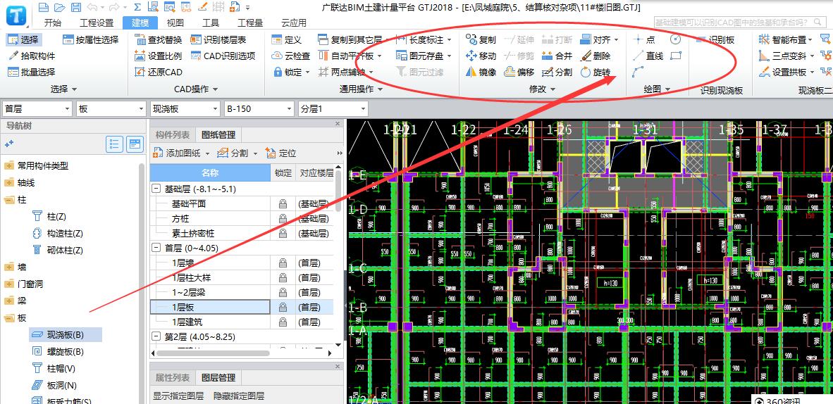Select the 直线 line drawing tool

coord(648,56)
